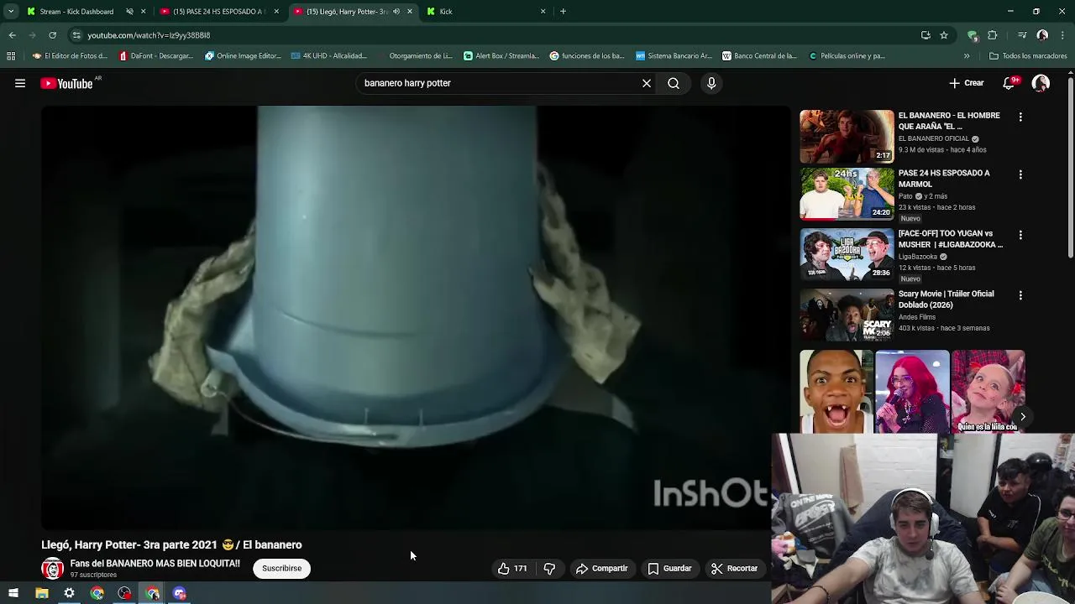The width and height of the screenshot is (1075, 604).
Task: Share the video via Compartir
Action: 601,568
